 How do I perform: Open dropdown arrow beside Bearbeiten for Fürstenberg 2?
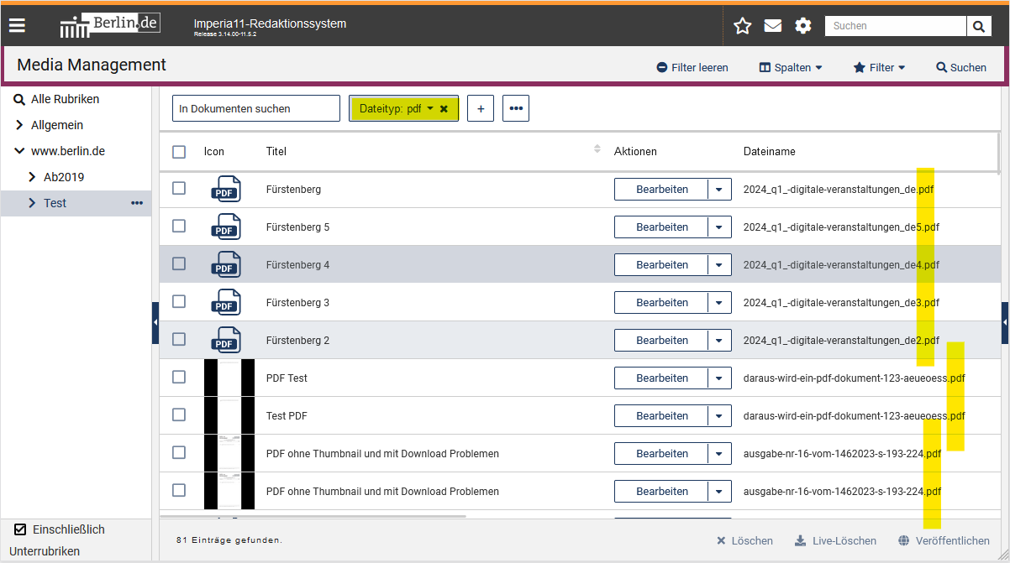point(719,341)
